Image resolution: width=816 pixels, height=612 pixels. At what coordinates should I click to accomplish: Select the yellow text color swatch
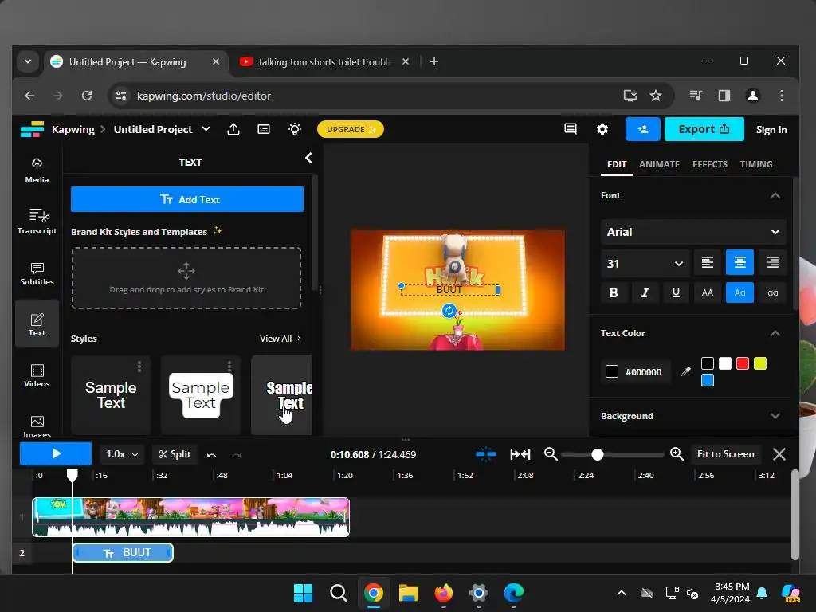[x=760, y=363]
